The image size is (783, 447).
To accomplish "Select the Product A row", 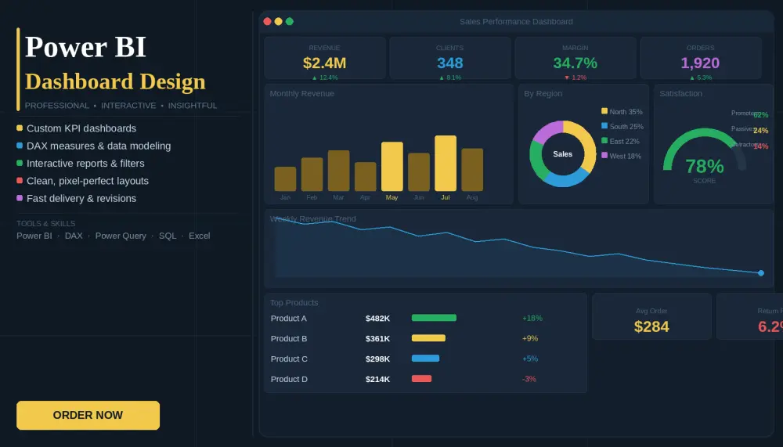I will tap(425, 318).
